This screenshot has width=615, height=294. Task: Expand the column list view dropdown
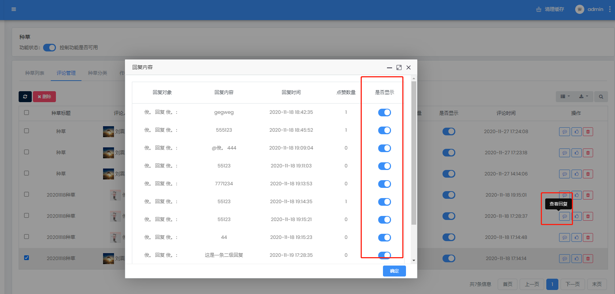pyautogui.click(x=565, y=97)
